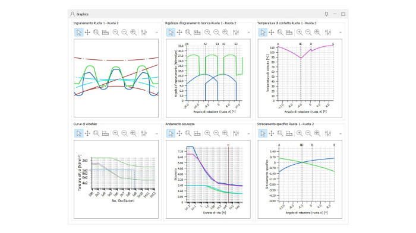Viewport: 416px width, 233px height.
Task: Select pointer tool in Ingranamento Ruota panel
Action: 79,32
